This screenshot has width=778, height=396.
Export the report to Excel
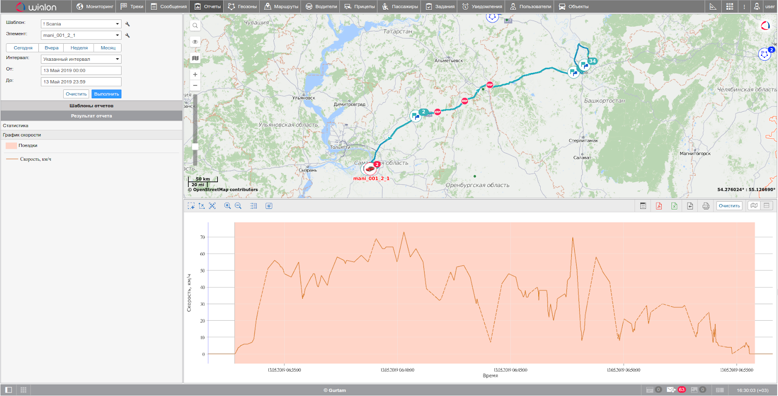click(674, 206)
